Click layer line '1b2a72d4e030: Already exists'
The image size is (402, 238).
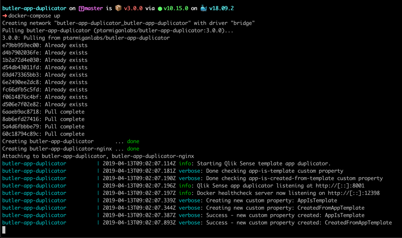pyautogui.click(x=45, y=60)
